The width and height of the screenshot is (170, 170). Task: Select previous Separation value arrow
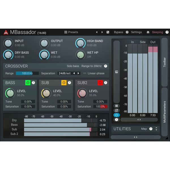tap(74, 73)
